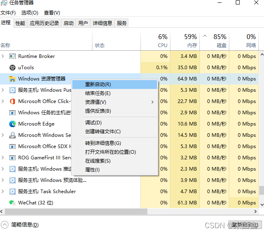Collapse to 简略信息 using the arrow icon
Viewport: 264px width, 233px height.
(x=4, y=225)
